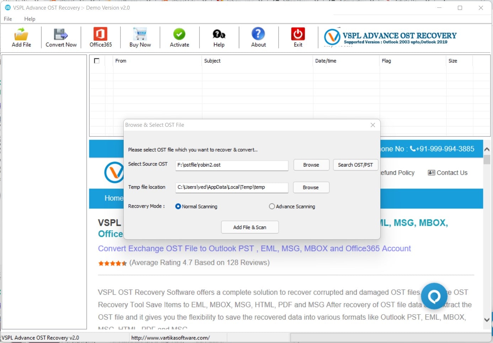Open Buy Now shopping cart icon
The width and height of the screenshot is (493, 343).
click(x=140, y=37)
